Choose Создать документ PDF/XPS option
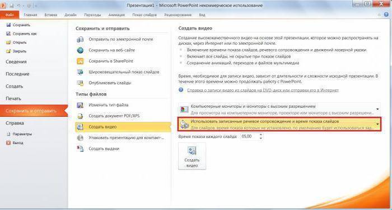Image resolution: width=392 pixels, height=210 pixels. [114, 116]
